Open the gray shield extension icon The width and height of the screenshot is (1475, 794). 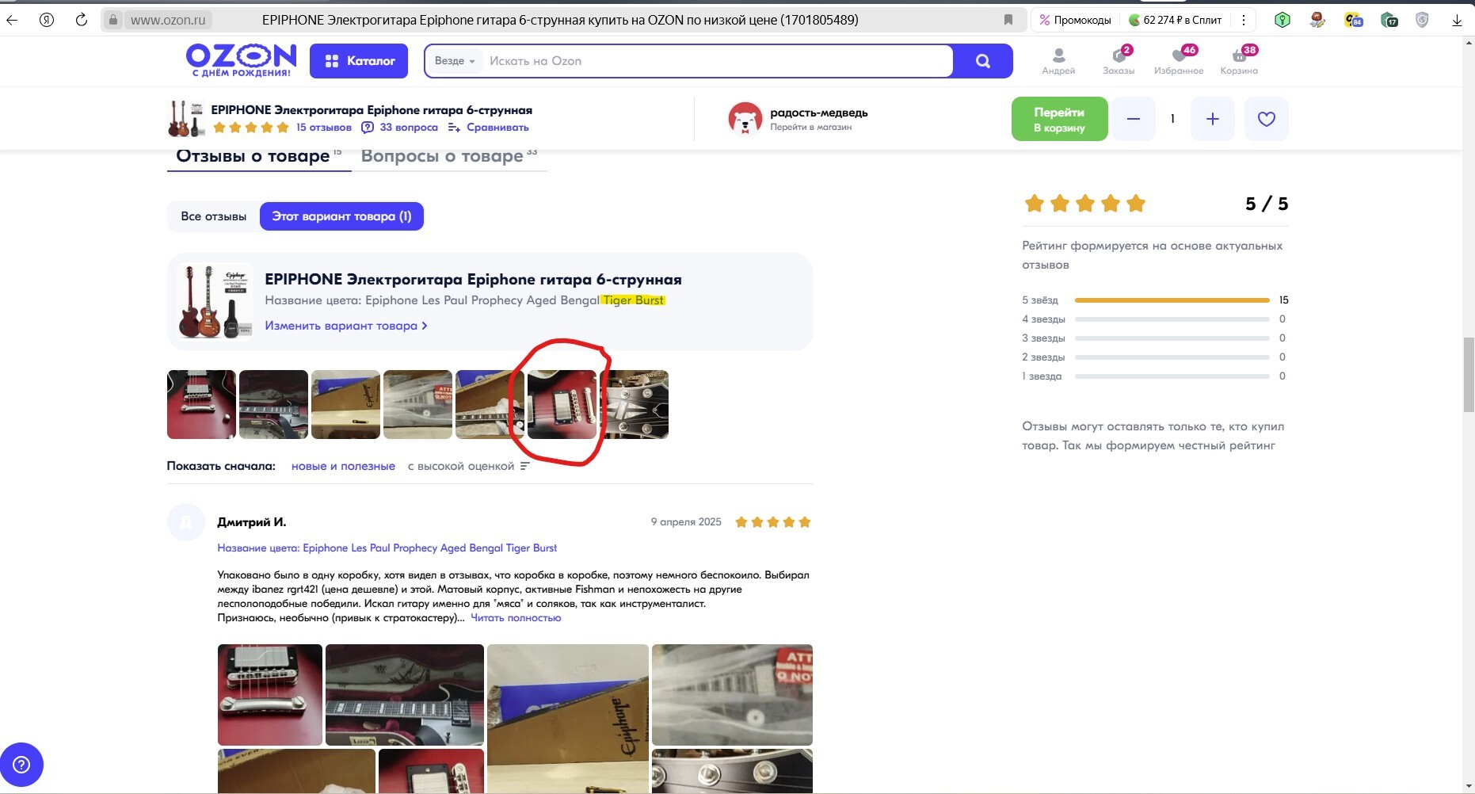(1422, 21)
